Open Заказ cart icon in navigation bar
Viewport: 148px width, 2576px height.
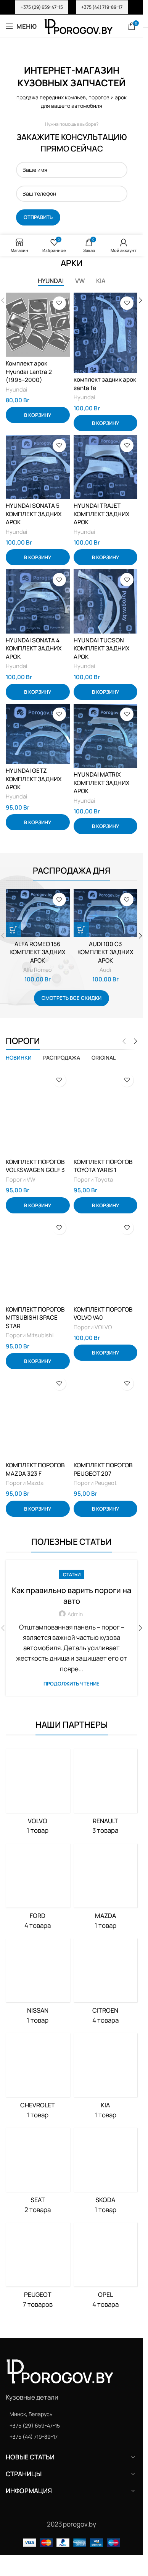[89, 245]
